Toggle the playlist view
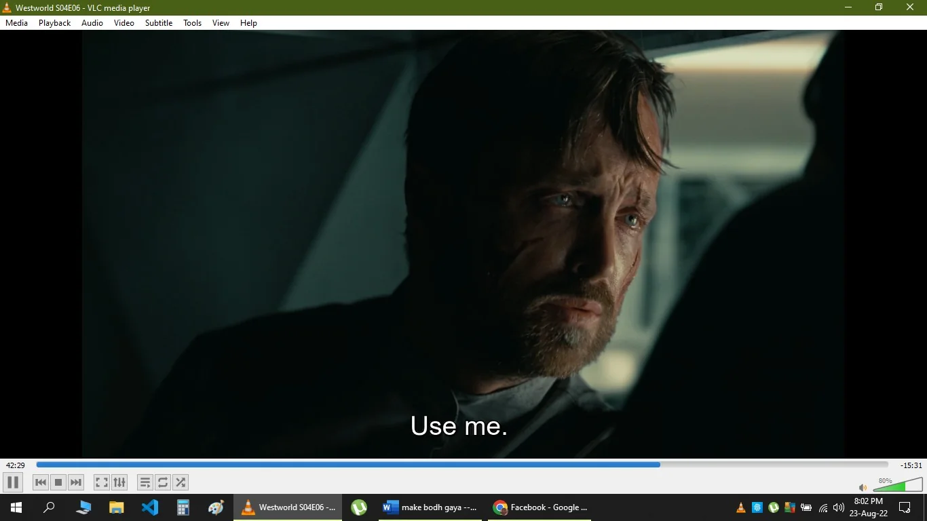The image size is (927, 521). coord(145,482)
